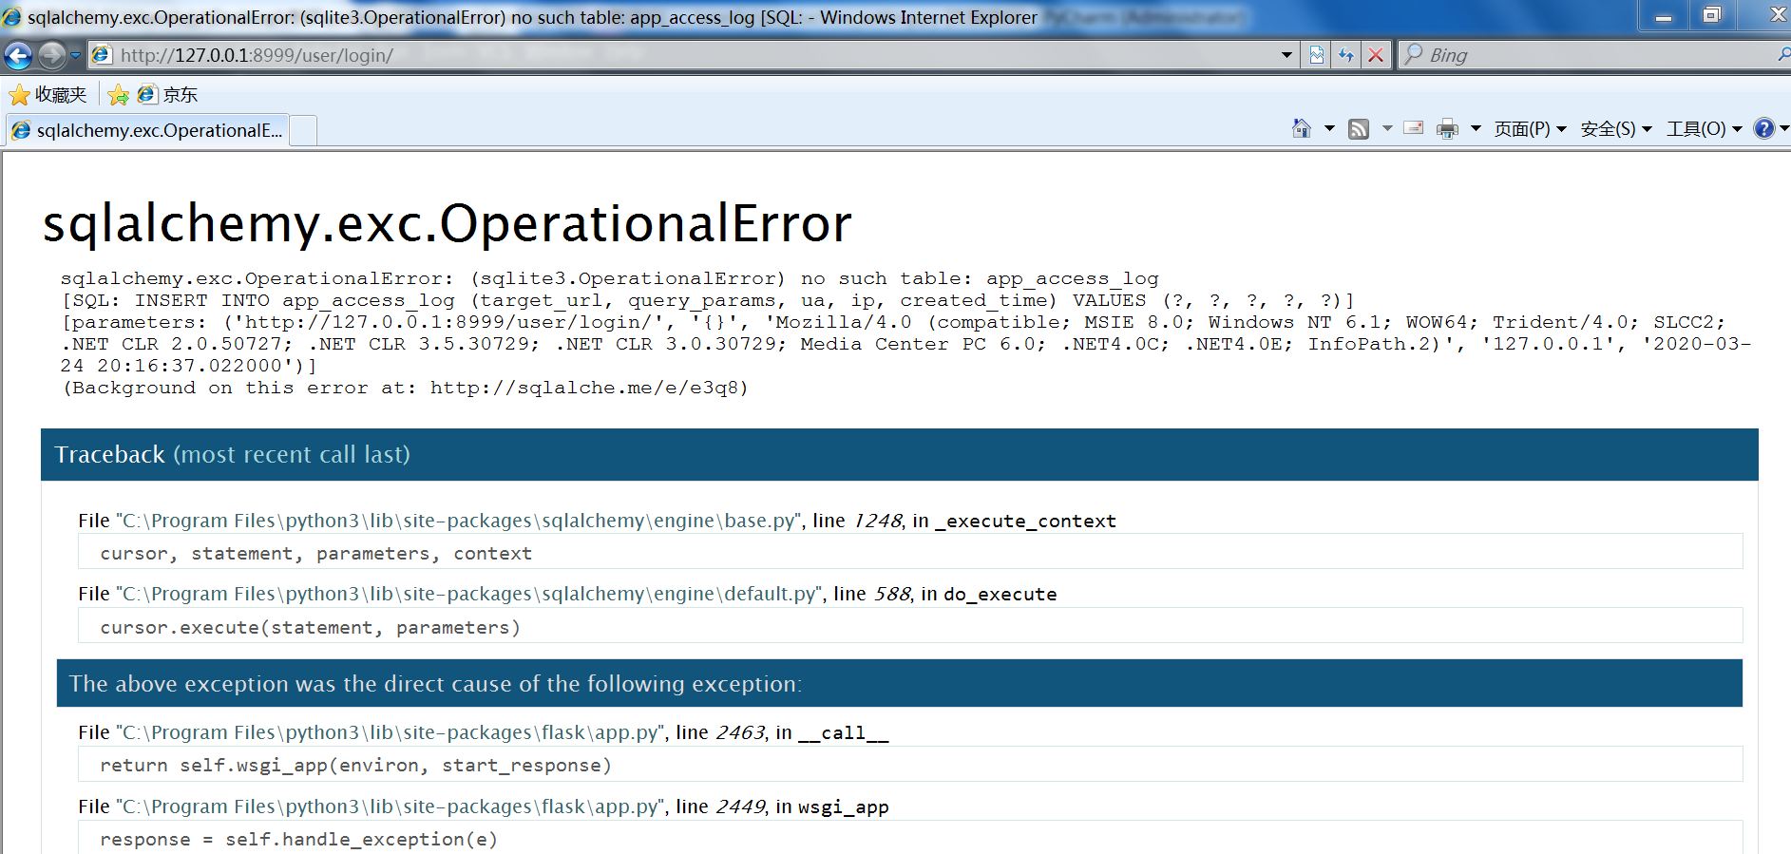Viewport: 1791px width, 854px height.
Task: Expand the Print options dropdown arrow
Action: [x=1476, y=128]
